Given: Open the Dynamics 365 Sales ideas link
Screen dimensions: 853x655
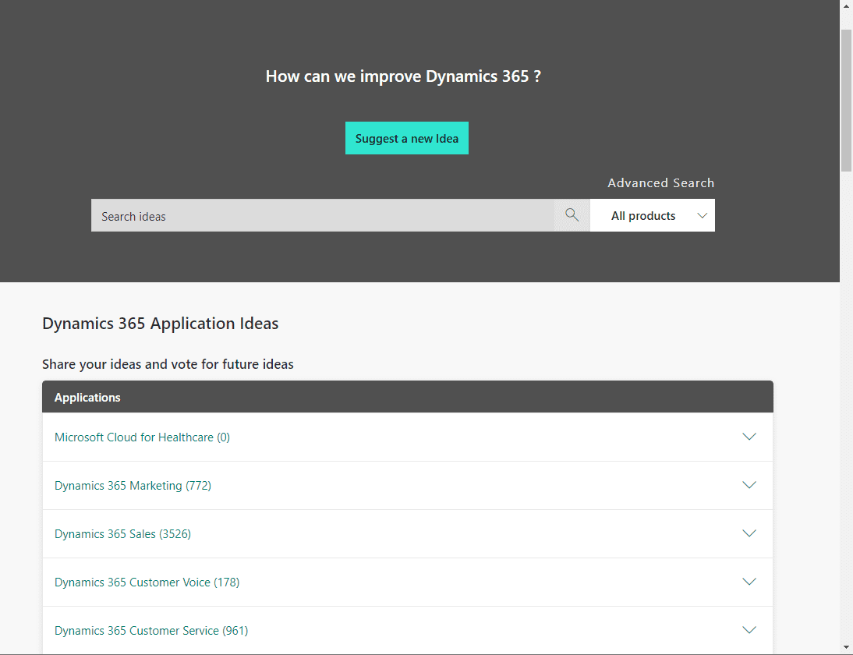Looking at the screenshot, I should coord(122,533).
